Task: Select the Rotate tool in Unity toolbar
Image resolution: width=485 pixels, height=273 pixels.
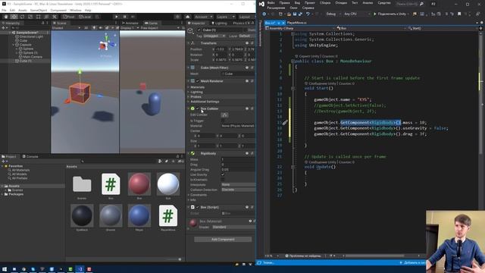Action: pos(22,17)
